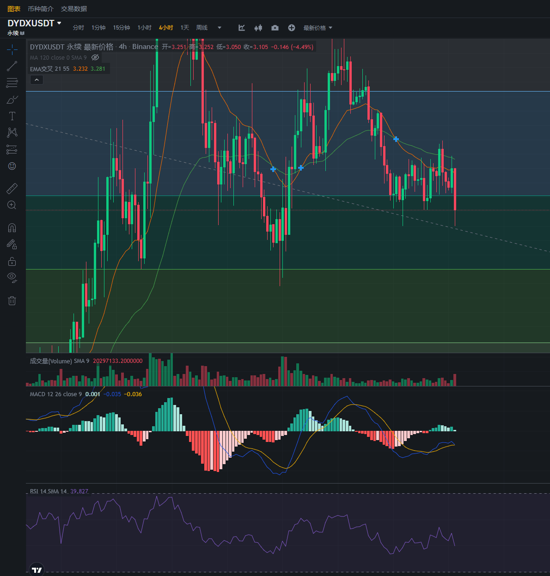550x576 pixels.
Task: Click the price change −0.146 (−4.49%)
Action: point(292,47)
